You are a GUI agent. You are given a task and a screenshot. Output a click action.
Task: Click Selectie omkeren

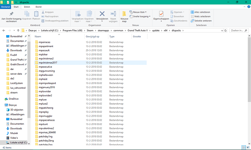(x=201, y=21)
